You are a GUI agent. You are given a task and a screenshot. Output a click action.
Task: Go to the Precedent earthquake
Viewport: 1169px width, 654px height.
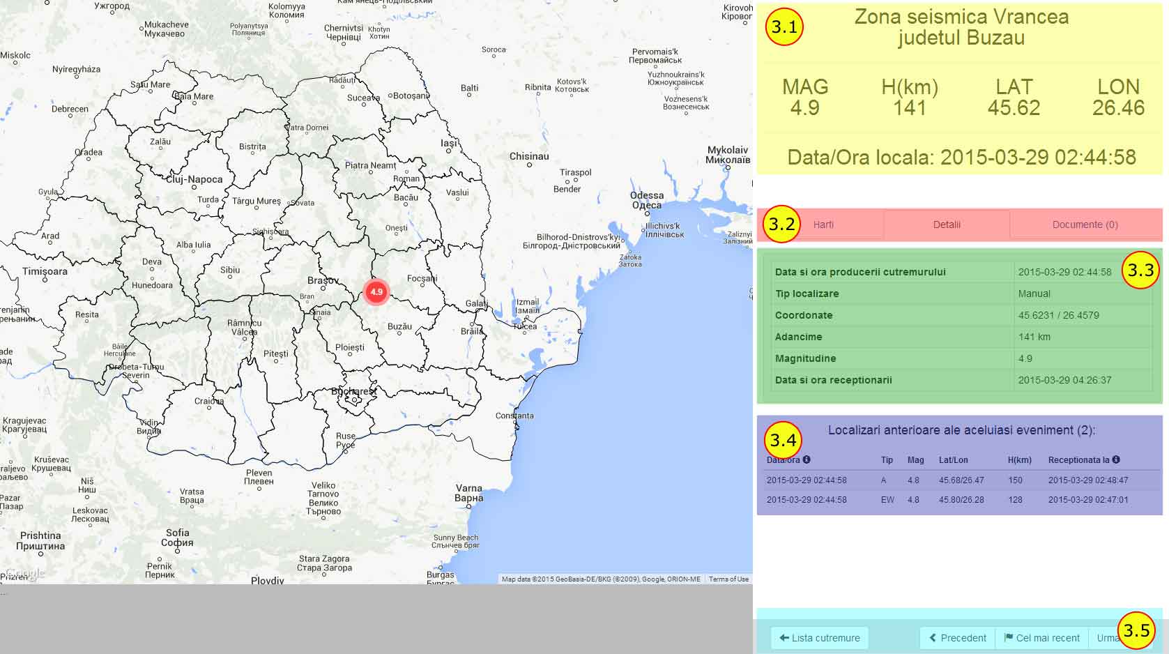coord(957,638)
